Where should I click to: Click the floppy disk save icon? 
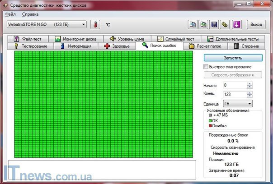[x=214, y=24]
